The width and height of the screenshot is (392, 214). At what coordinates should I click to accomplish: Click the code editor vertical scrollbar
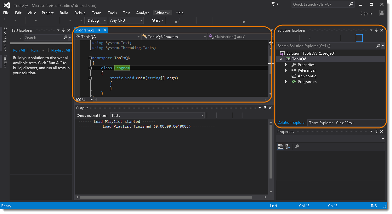point(270,65)
